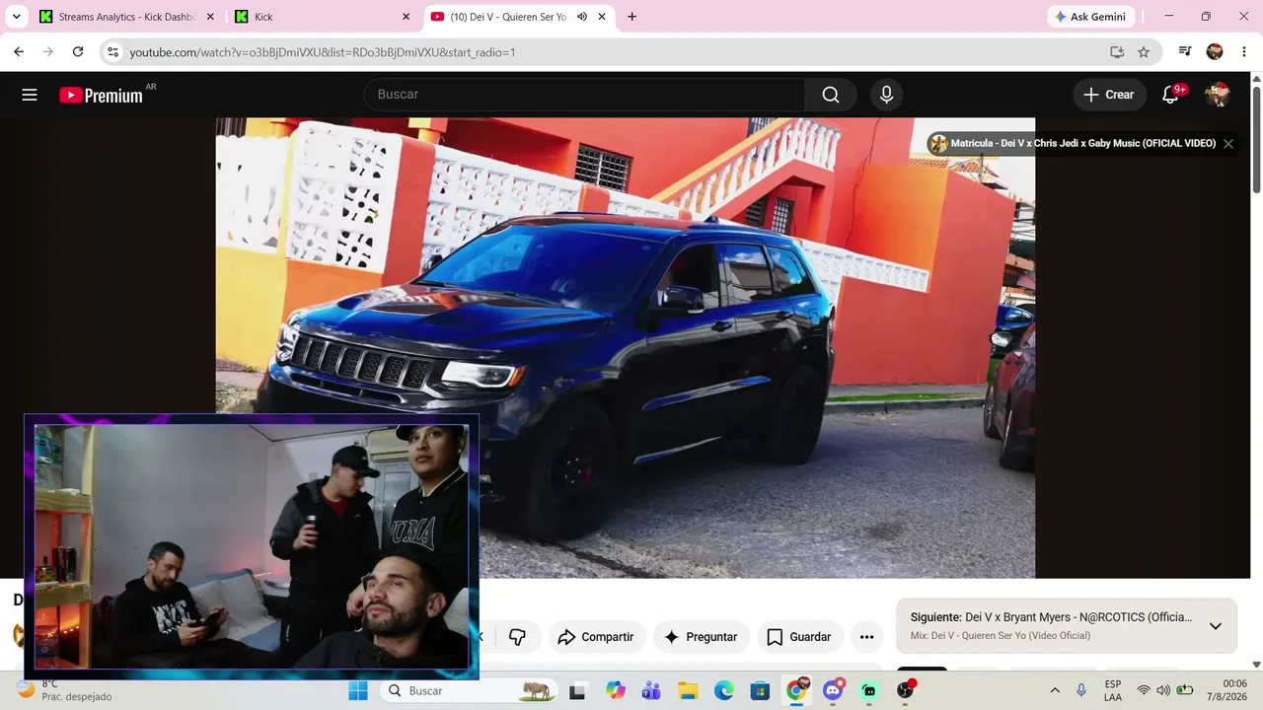Open Microsoft Edge from the taskbar

pyautogui.click(x=723, y=691)
